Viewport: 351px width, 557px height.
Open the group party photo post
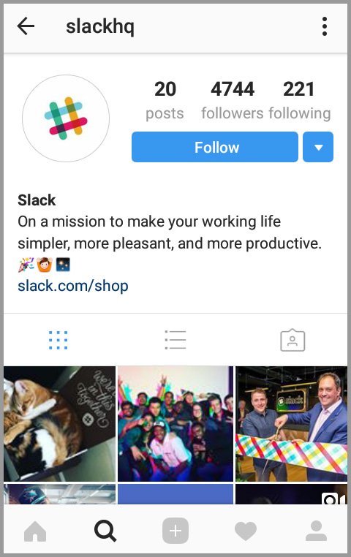175,424
